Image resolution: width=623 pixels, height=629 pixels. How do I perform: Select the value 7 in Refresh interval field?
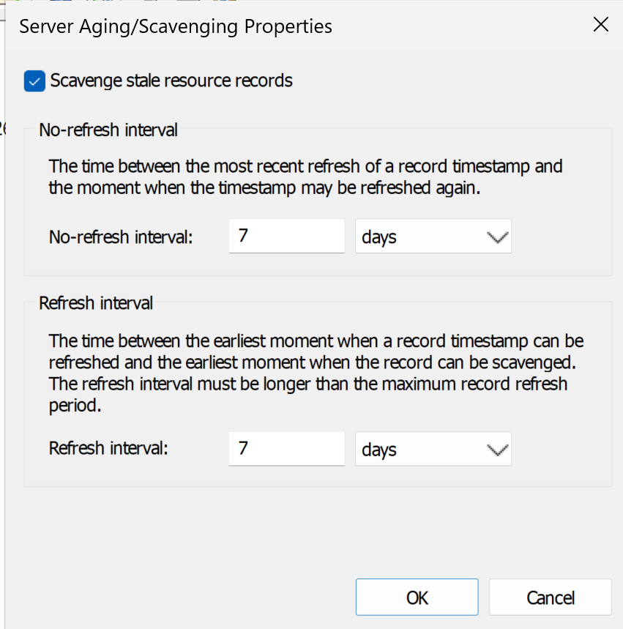243,448
